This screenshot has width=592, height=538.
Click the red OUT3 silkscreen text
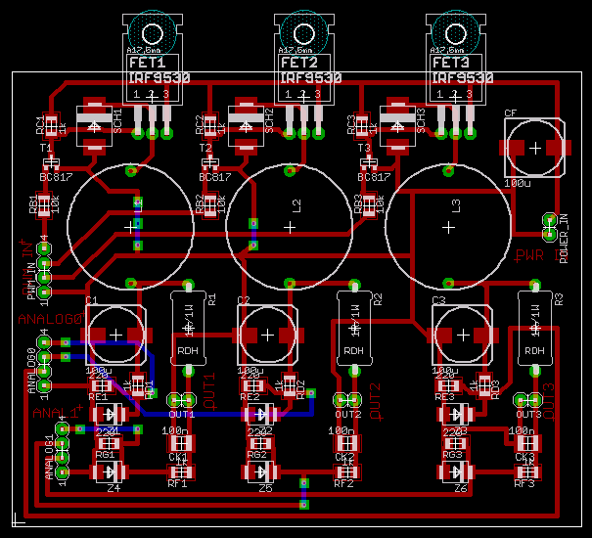[x=549, y=402]
